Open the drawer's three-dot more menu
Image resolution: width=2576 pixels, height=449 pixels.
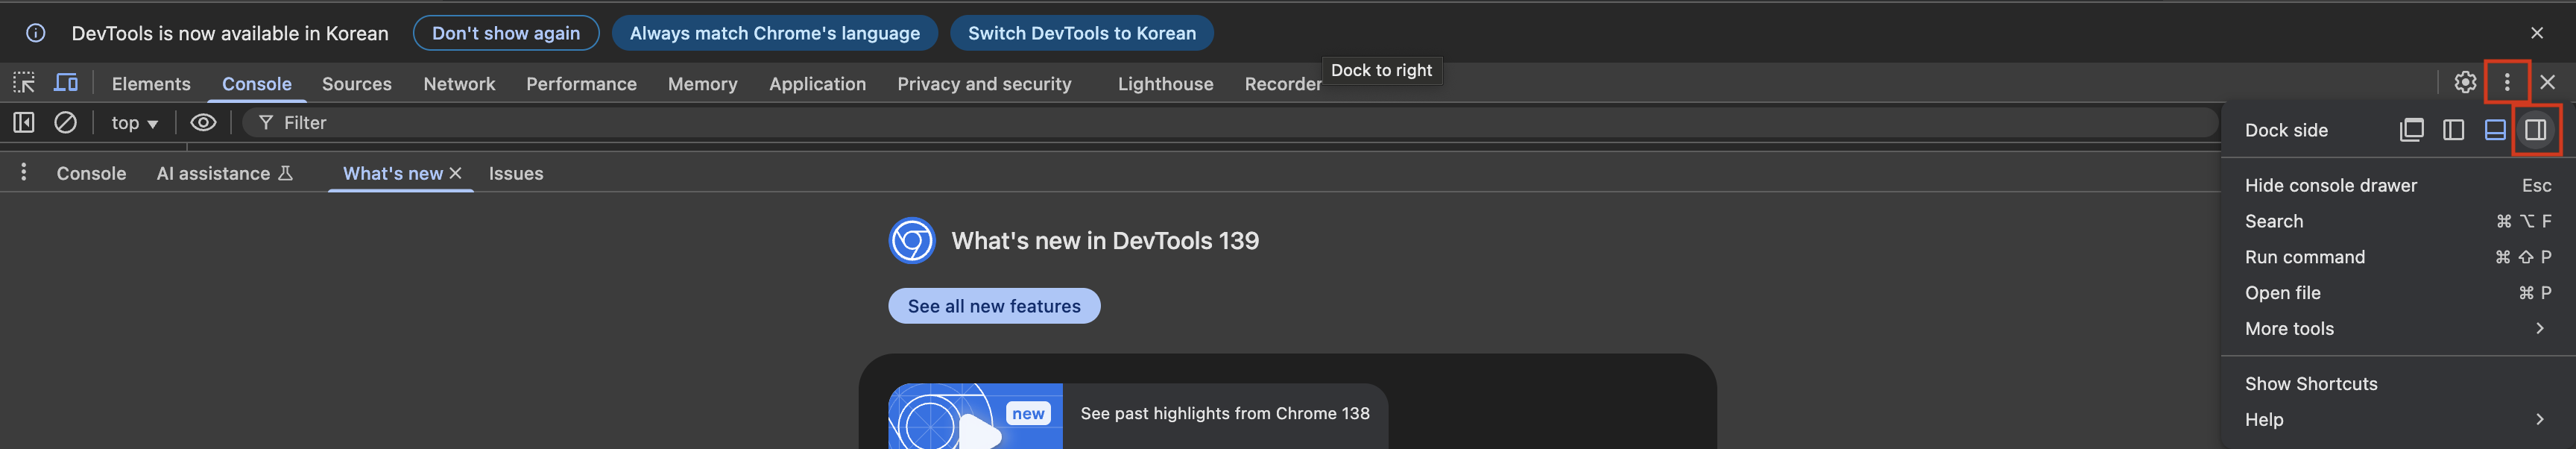click(24, 173)
